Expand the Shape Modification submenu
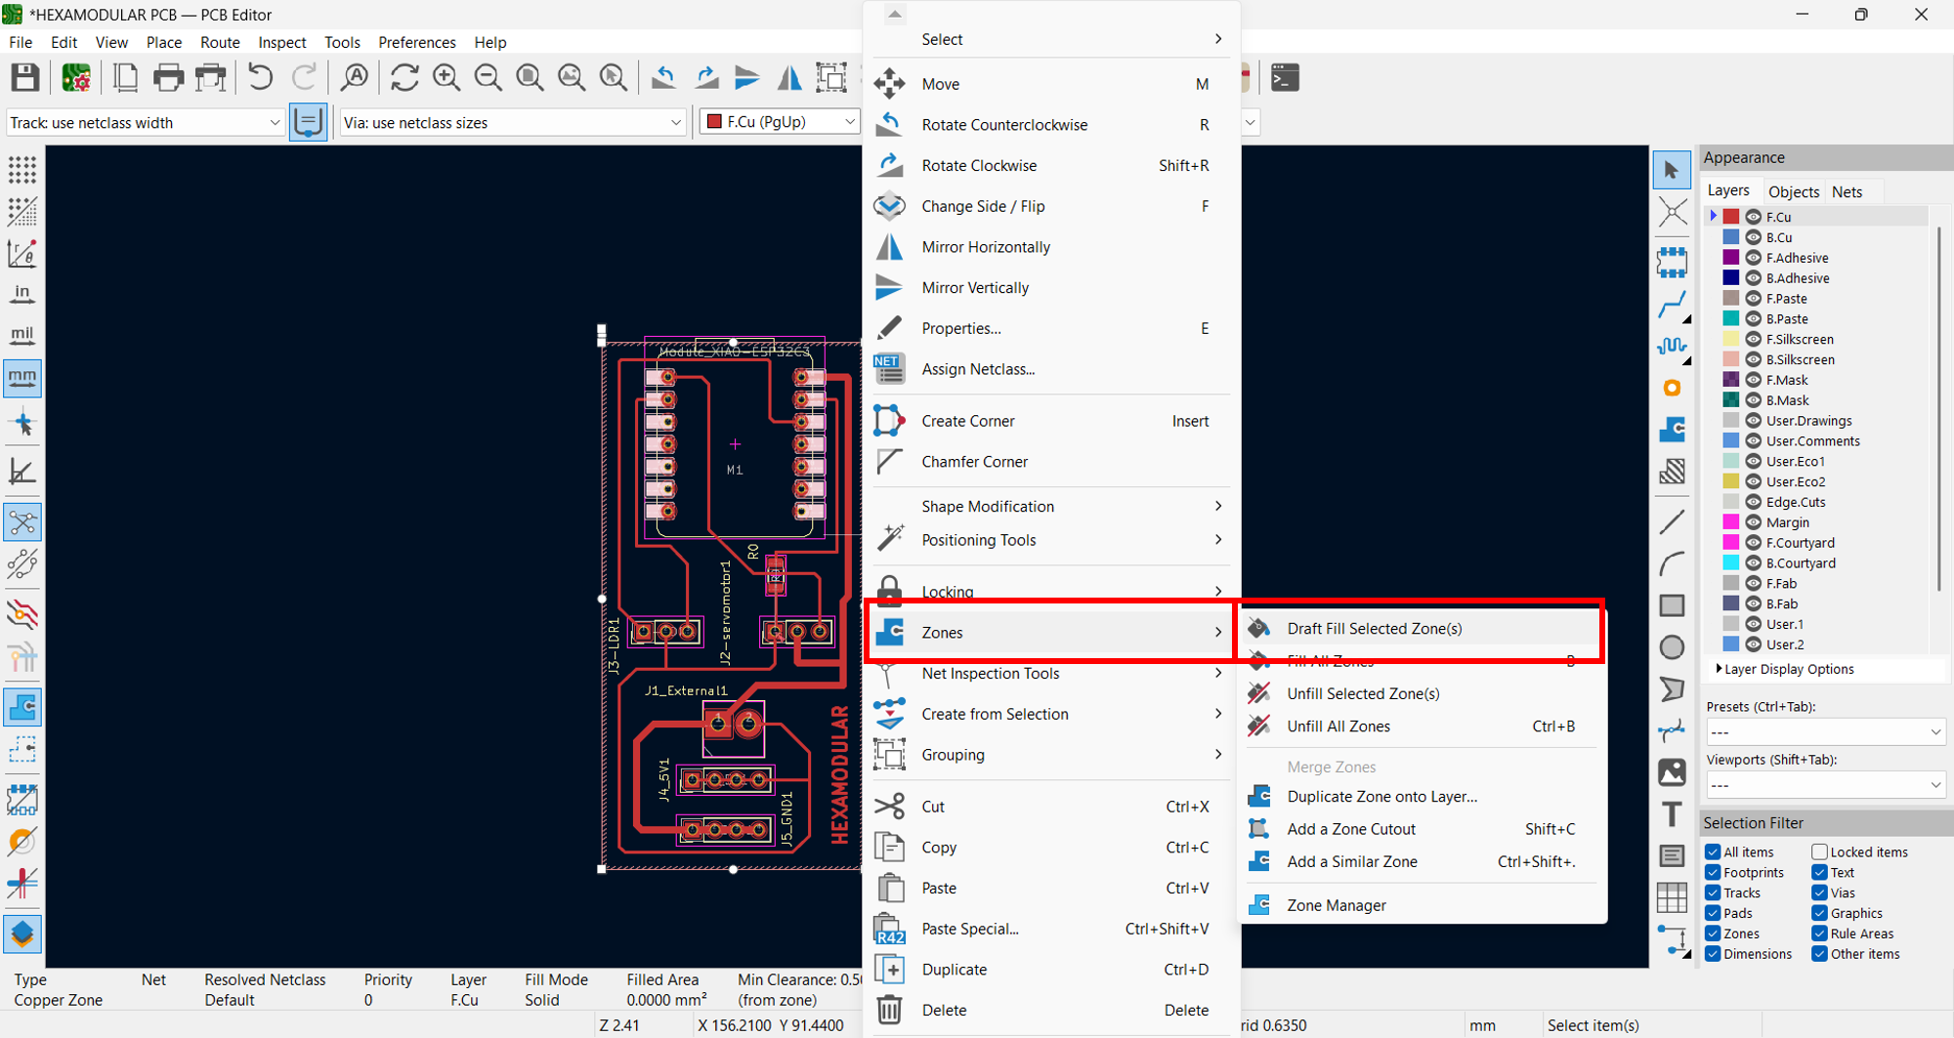1954x1038 pixels. coord(1051,506)
